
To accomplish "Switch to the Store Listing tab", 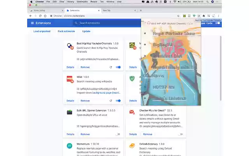I will [x=46, y=11].
